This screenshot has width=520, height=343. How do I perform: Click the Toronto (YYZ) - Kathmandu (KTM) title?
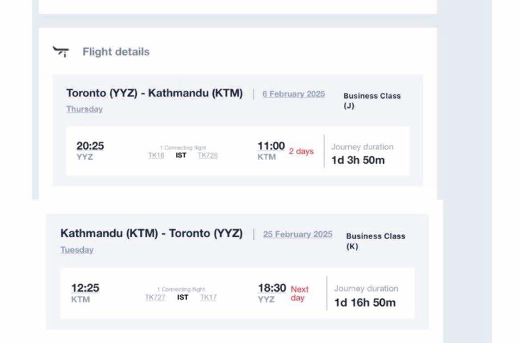pos(154,93)
